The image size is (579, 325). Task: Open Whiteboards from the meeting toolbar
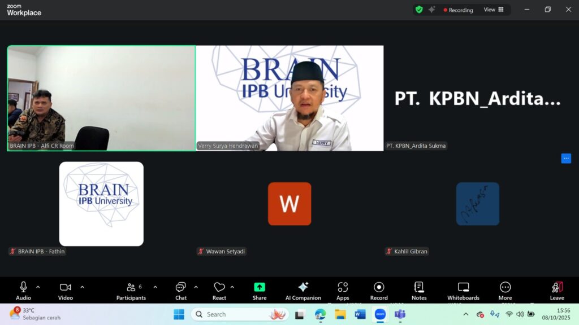(463, 290)
